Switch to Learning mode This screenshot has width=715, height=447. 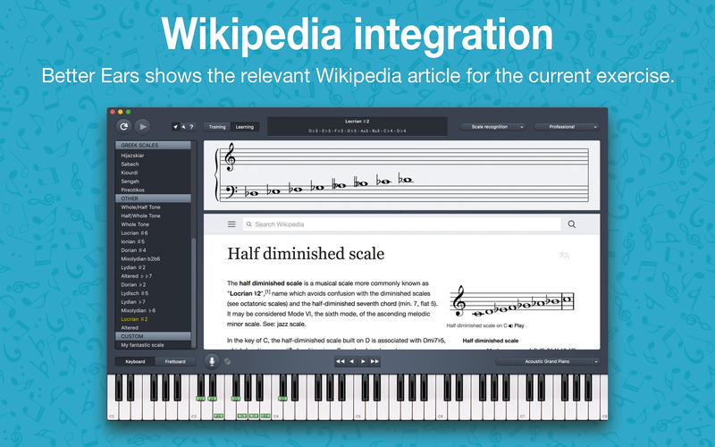tap(245, 127)
